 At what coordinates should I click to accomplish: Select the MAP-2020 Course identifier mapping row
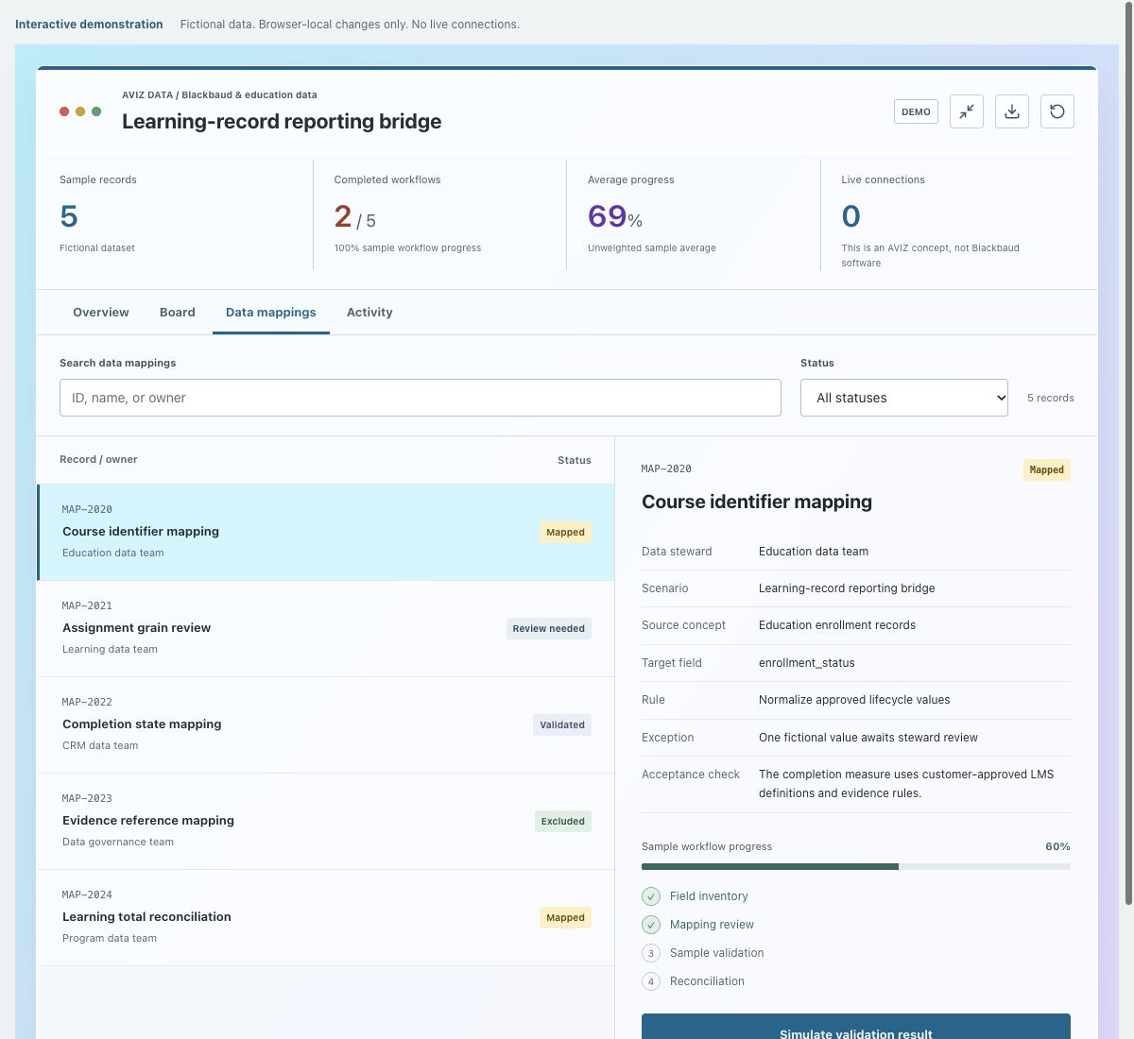tap(326, 532)
